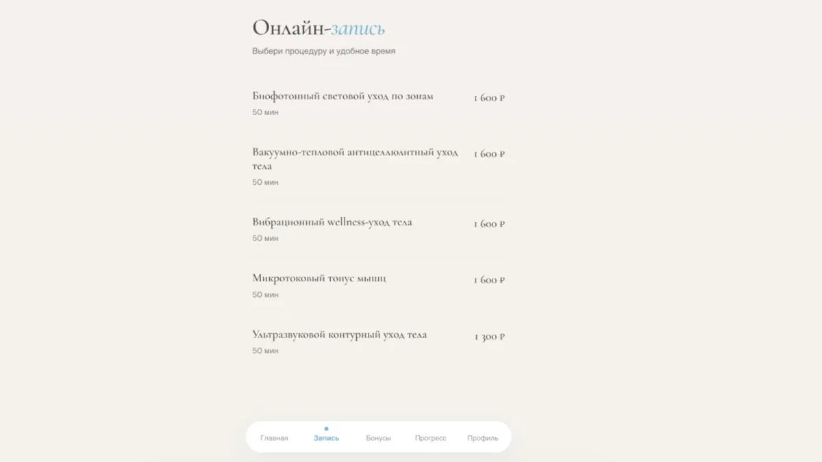Click the 1 300 ₽ price
The width and height of the screenshot is (822, 462).
coord(490,337)
